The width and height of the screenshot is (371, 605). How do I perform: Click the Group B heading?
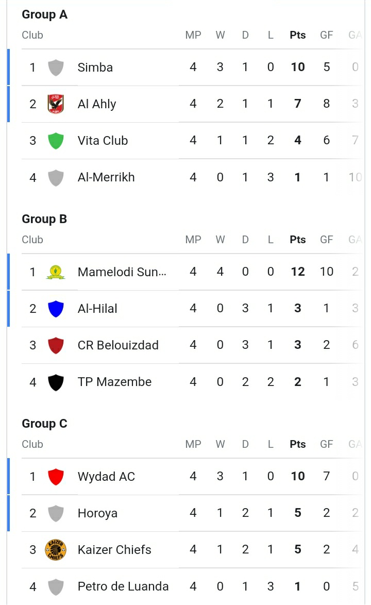pos(44,219)
